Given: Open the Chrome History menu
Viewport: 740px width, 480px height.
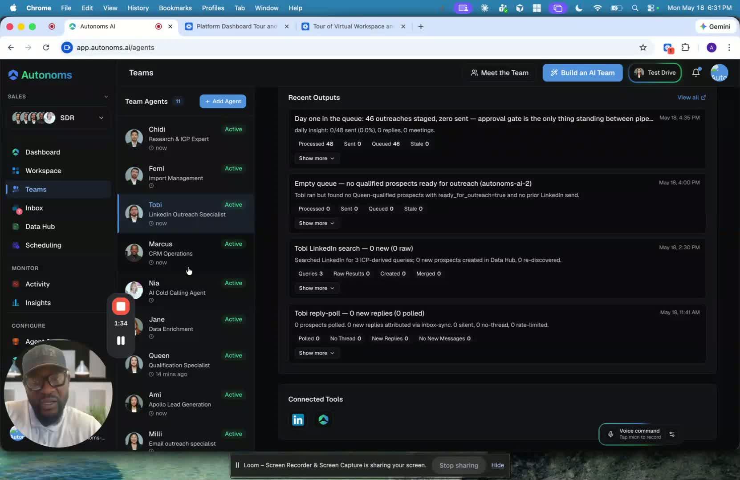Looking at the screenshot, I should click(x=138, y=8).
